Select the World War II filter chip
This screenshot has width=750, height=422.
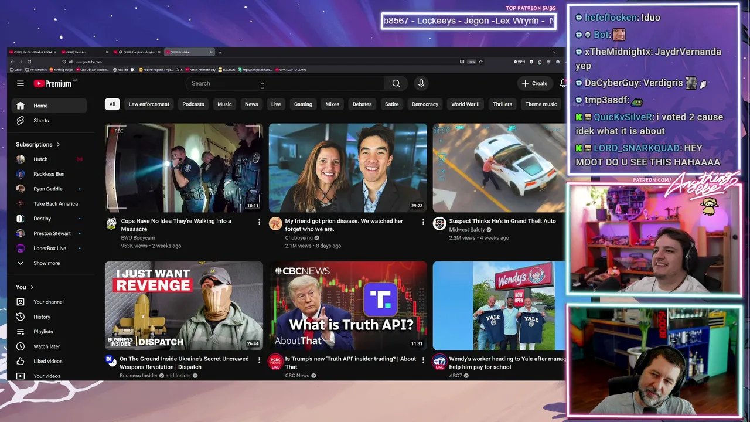pos(465,104)
